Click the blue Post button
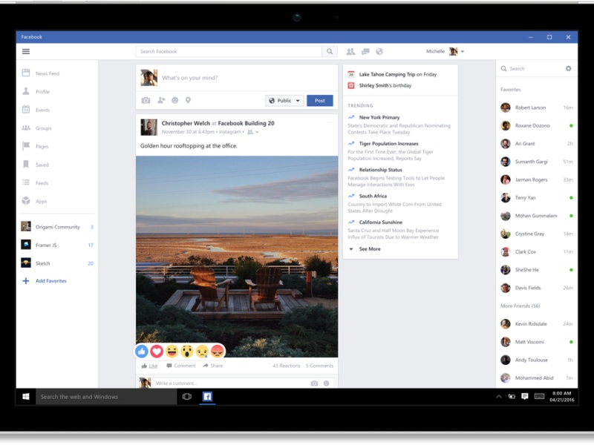Screen dimensions: 594x445 coord(320,101)
